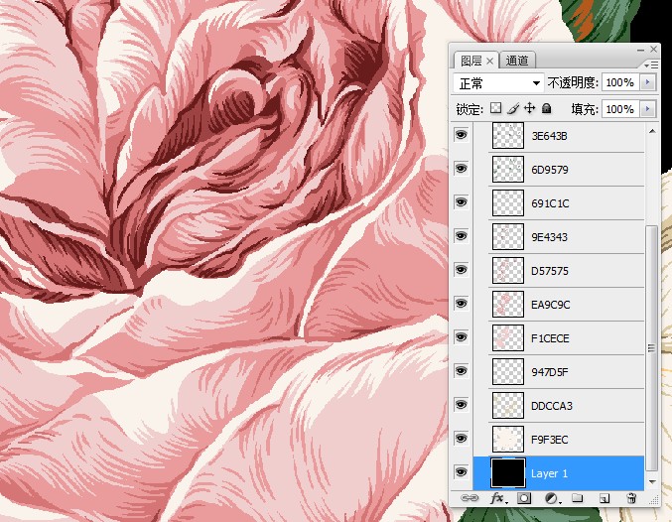This screenshot has height=522, width=672.
Task: Open the layer style fx menu
Action: click(498, 498)
